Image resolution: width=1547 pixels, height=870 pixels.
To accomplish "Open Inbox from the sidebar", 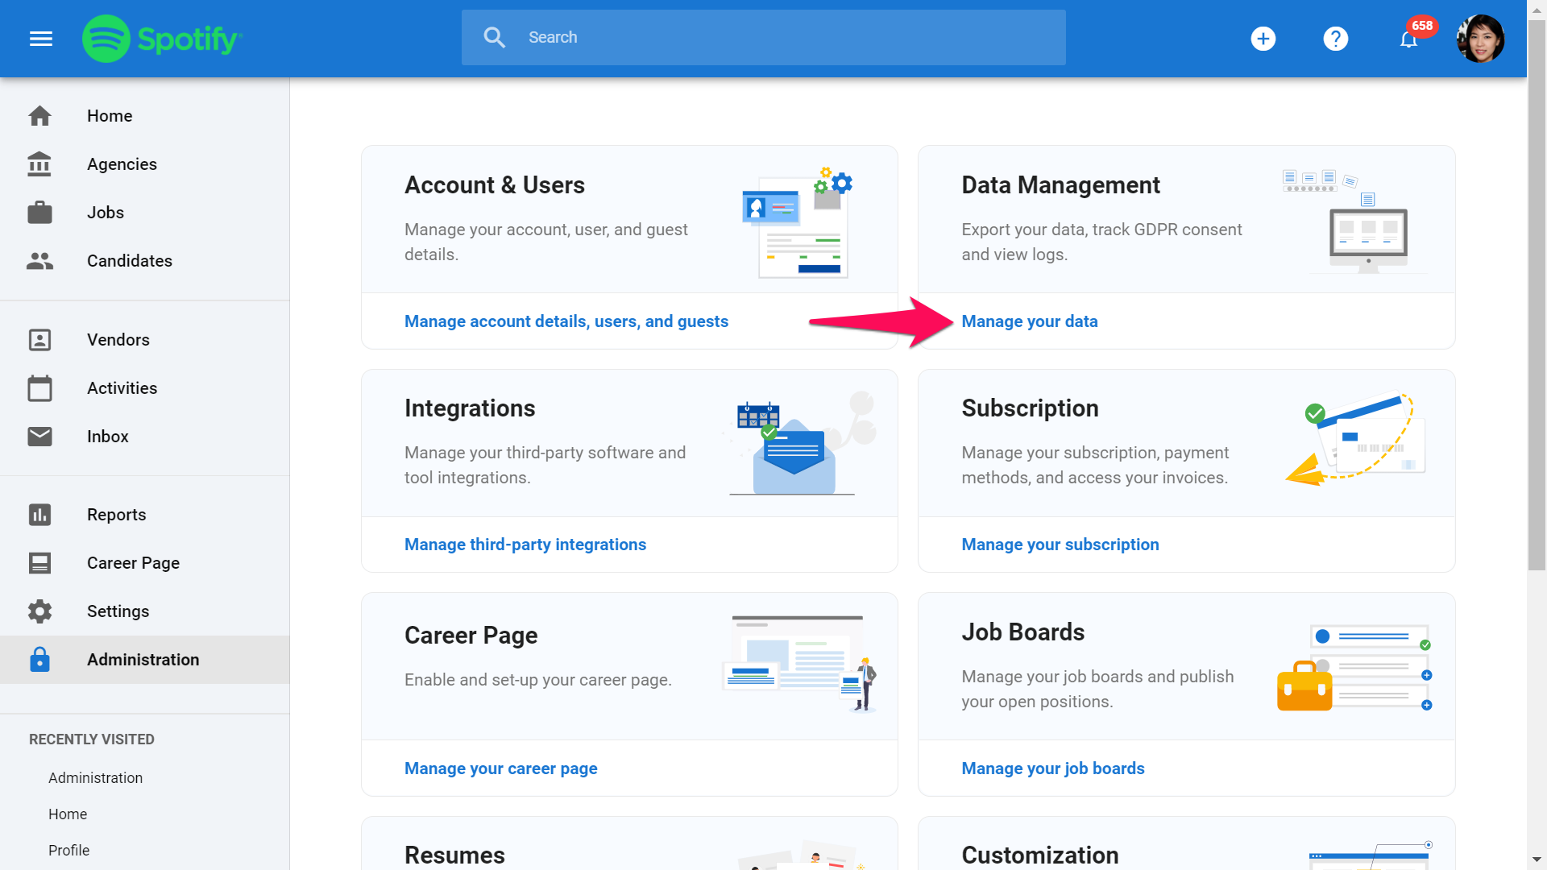I will tap(107, 437).
